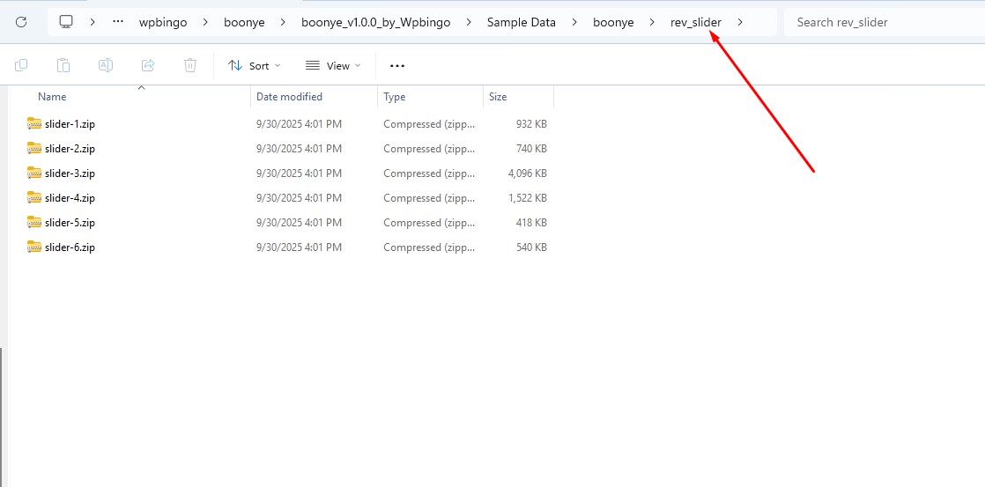Screen dimensions: 985x487
Task: Expand chevron after rev_slider in breadcrumb
Action: pyautogui.click(x=740, y=22)
